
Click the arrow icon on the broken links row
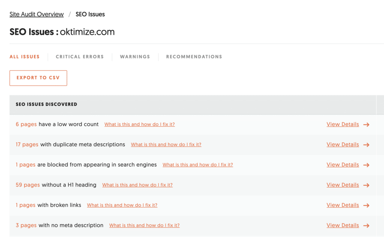tap(366, 205)
